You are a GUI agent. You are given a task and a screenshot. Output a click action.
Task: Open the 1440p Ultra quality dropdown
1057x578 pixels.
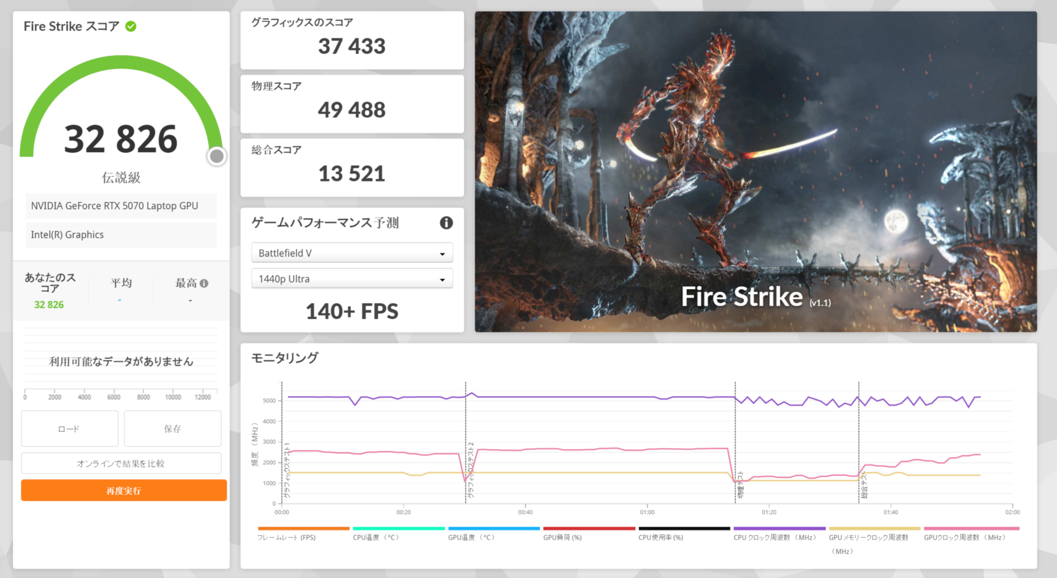pyautogui.click(x=352, y=279)
